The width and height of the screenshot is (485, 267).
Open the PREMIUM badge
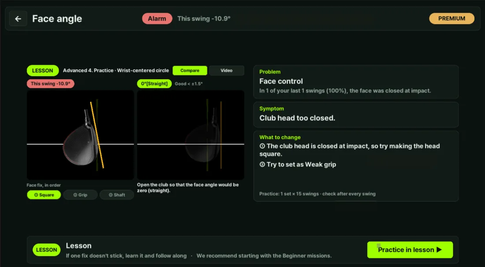coord(451,19)
